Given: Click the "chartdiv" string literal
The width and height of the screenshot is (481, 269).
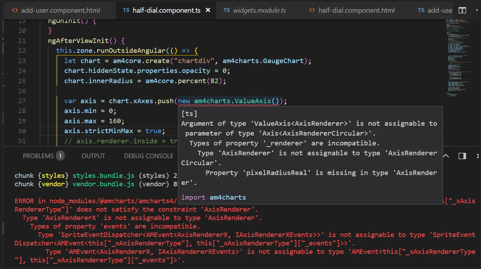Looking at the screenshot, I should tap(195, 61).
